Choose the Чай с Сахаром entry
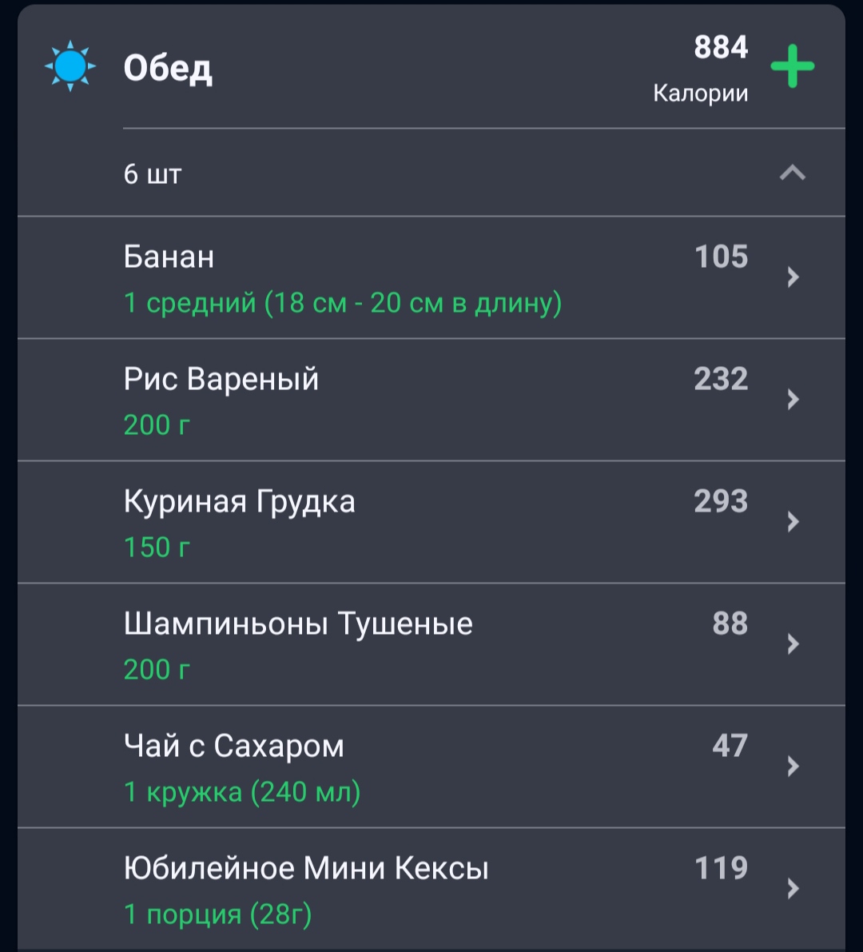Screen dimensions: 863x952 point(431,767)
